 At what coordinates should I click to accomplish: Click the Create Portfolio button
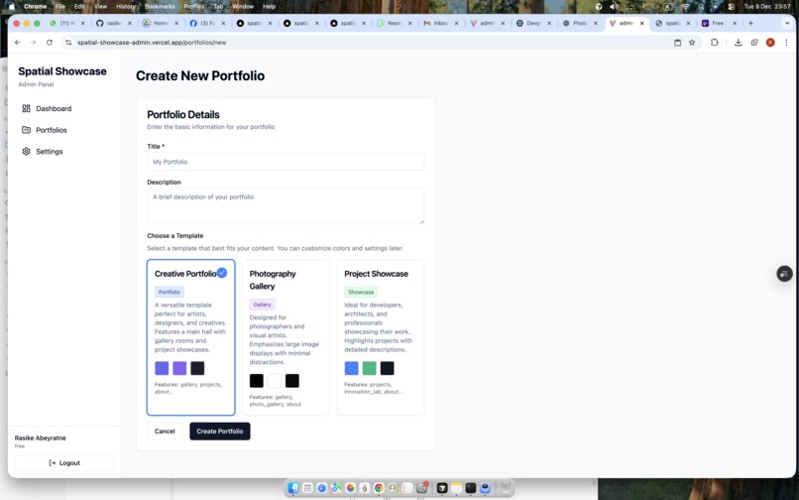(220, 432)
